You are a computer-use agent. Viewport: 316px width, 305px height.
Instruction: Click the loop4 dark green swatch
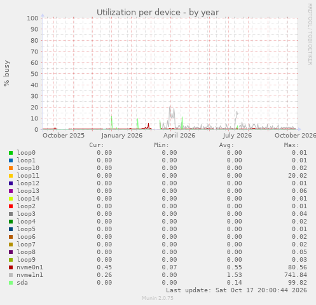click(x=11, y=222)
